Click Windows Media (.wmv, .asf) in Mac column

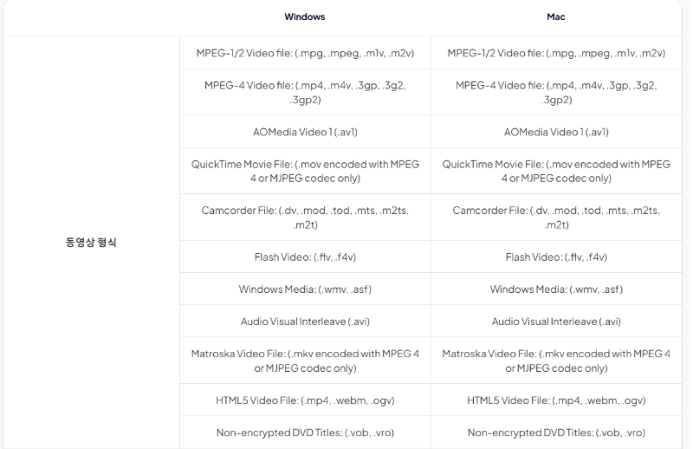coord(556,290)
